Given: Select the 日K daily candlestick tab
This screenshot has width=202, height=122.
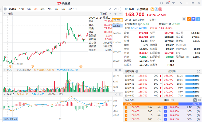Looking at the screenshot, I should (x=36, y=9).
